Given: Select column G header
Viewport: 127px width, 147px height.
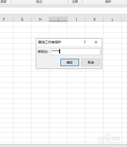Looking at the screenshot, I should click(22, 19).
